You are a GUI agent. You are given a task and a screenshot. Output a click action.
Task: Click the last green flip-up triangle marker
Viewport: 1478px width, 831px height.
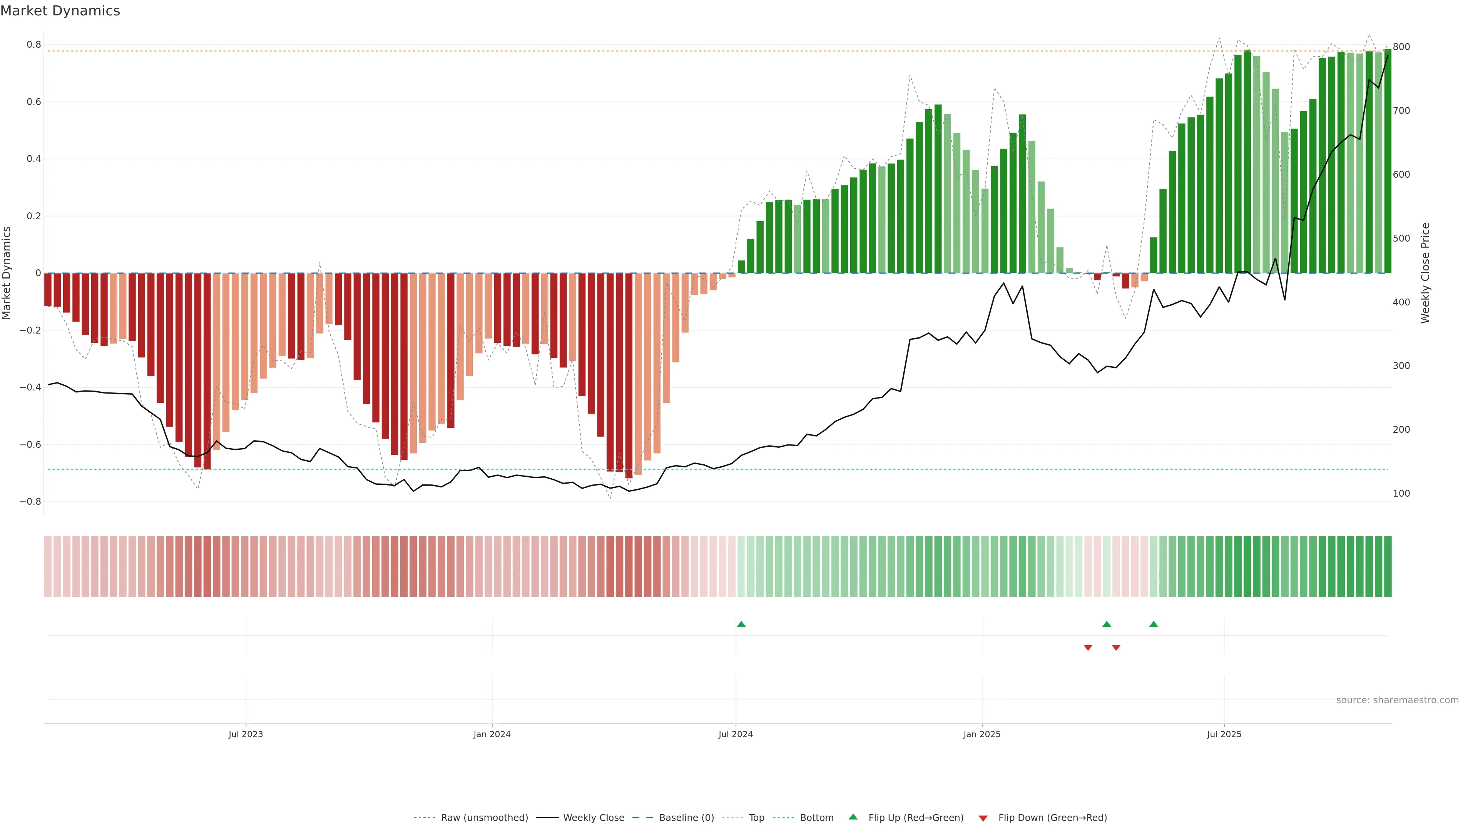[1153, 624]
